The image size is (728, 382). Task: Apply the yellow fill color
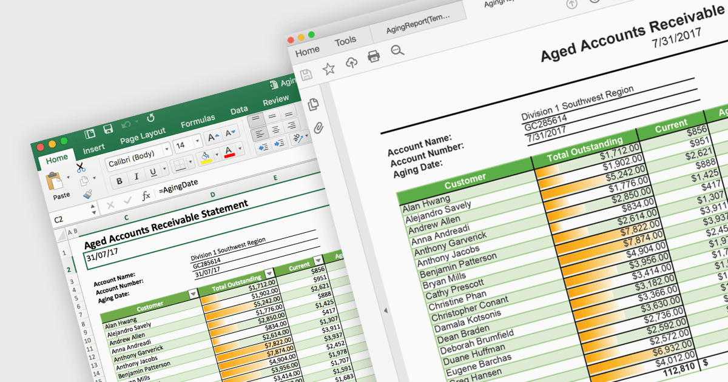(x=206, y=158)
